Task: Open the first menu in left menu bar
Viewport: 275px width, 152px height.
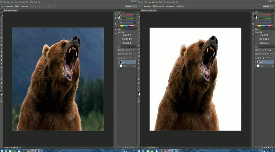Action: (5, 2)
